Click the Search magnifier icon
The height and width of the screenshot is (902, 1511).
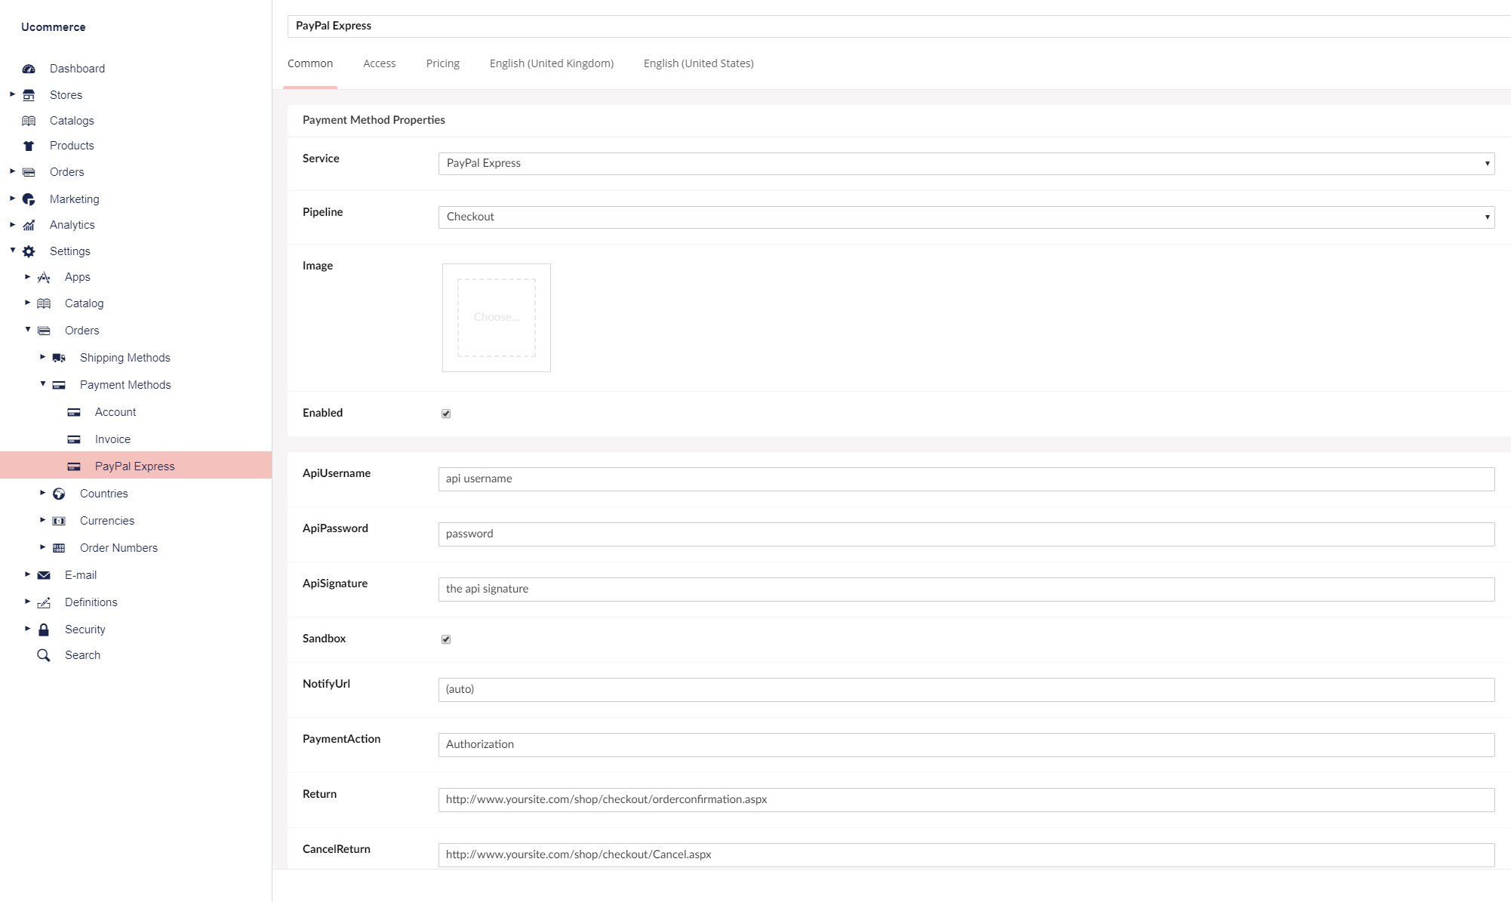pos(44,655)
